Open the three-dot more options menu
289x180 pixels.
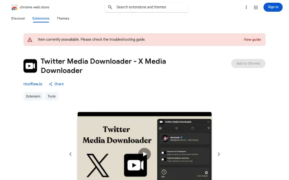tap(246, 7)
